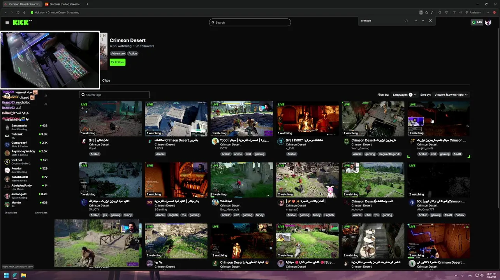Open the iRyn6 stream thumbnail

(x=111, y=119)
